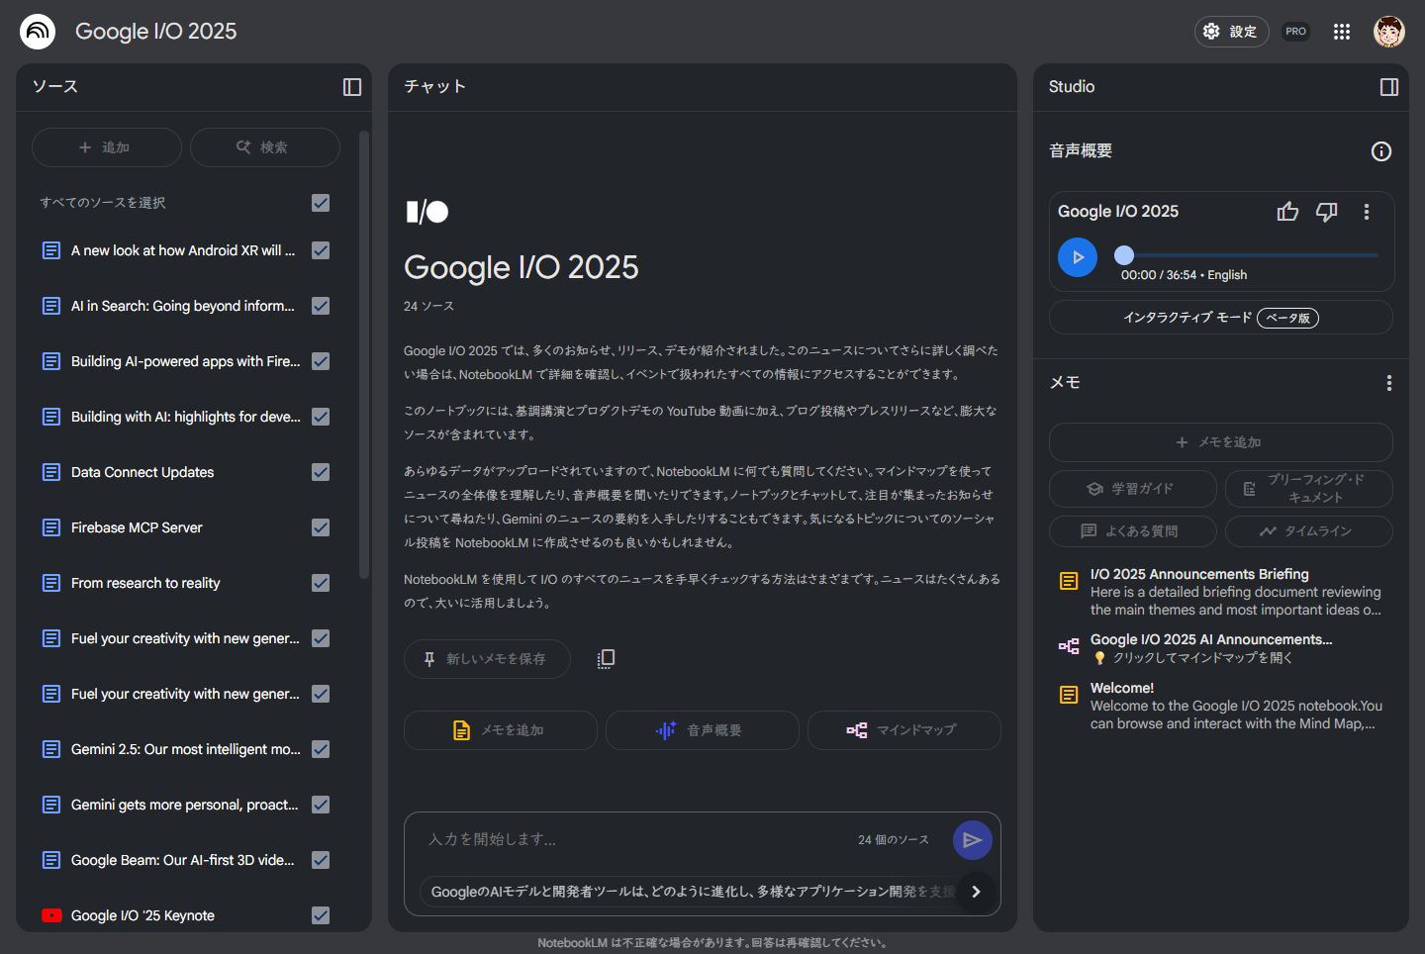Click 新しいメモを保存 button

487,659
